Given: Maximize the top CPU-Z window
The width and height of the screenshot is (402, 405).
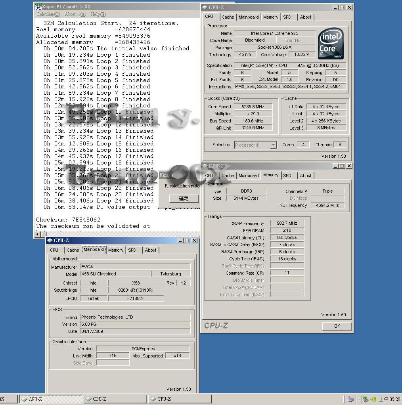Looking at the screenshot, I should (342, 8).
